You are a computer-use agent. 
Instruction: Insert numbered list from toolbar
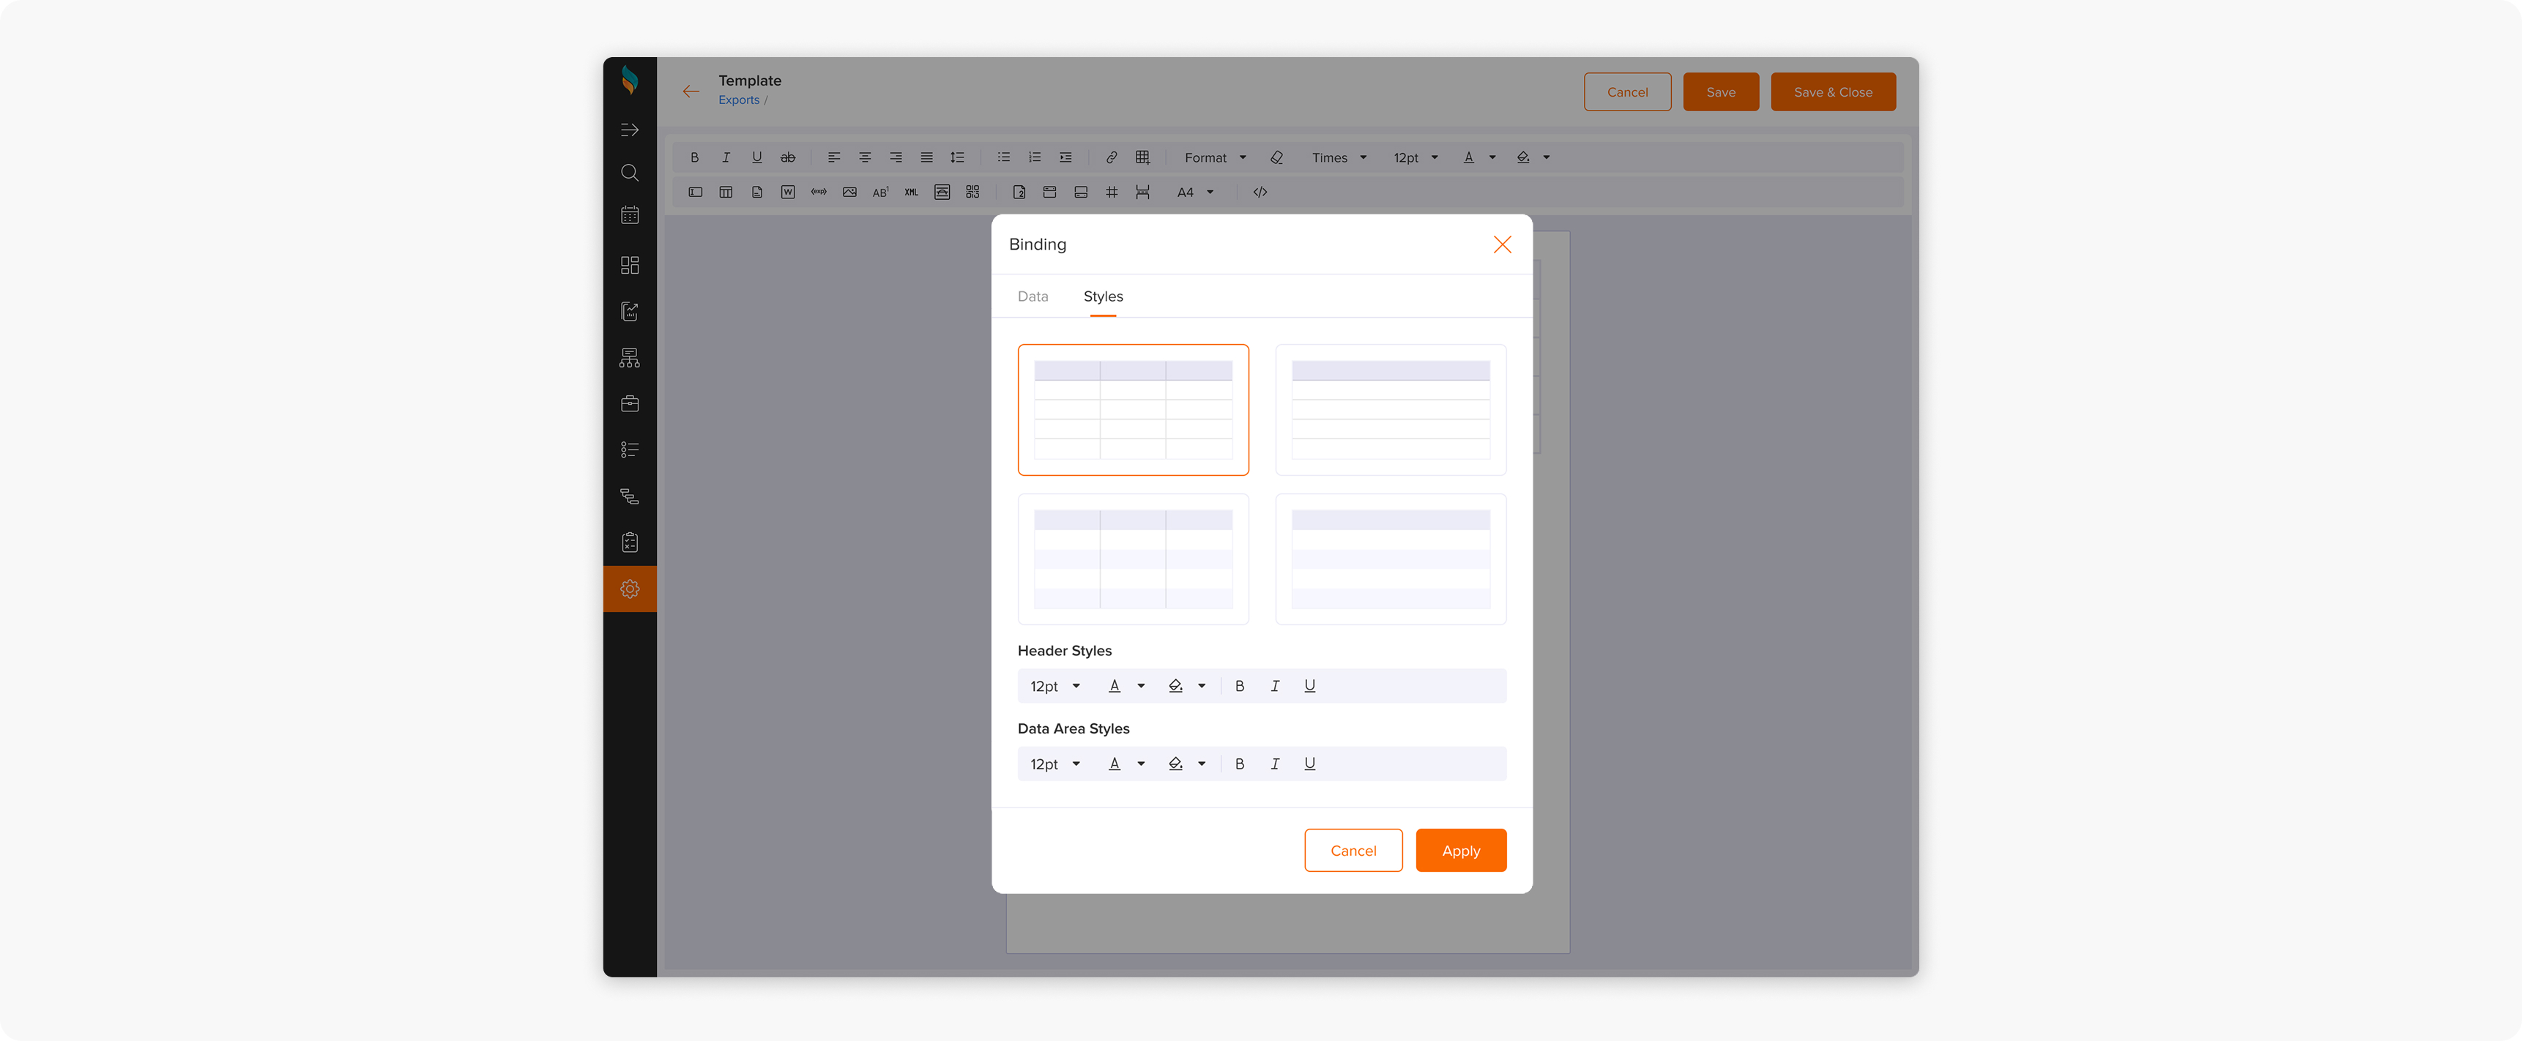1035,157
